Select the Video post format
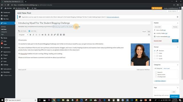This screenshot has height=102, width=183. click(x=155, y=53)
